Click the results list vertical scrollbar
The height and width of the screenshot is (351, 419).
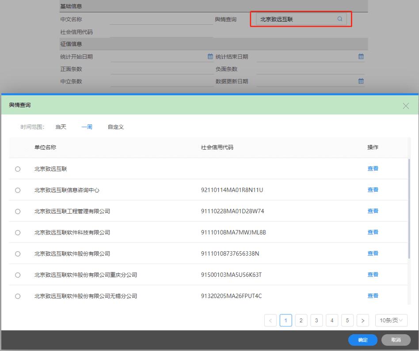409,209
